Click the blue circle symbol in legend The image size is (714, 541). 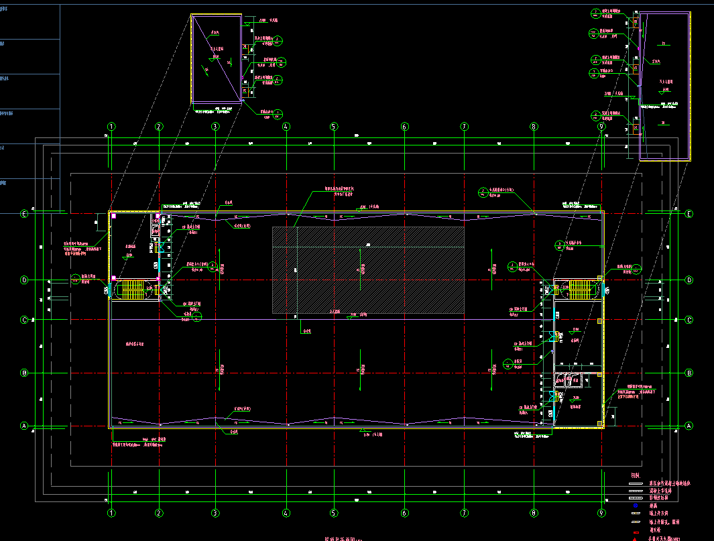635,505
